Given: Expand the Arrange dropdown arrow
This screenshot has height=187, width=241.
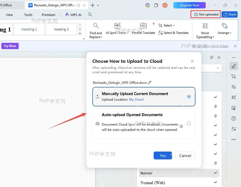Looking at the screenshot, I should pyautogui.click(x=230, y=33).
